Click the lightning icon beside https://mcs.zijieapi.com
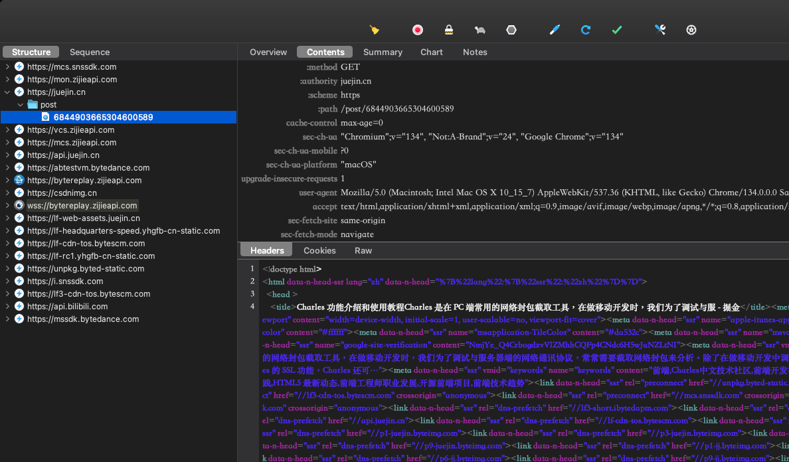The width and height of the screenshot is (789, 462). (19, 142)
